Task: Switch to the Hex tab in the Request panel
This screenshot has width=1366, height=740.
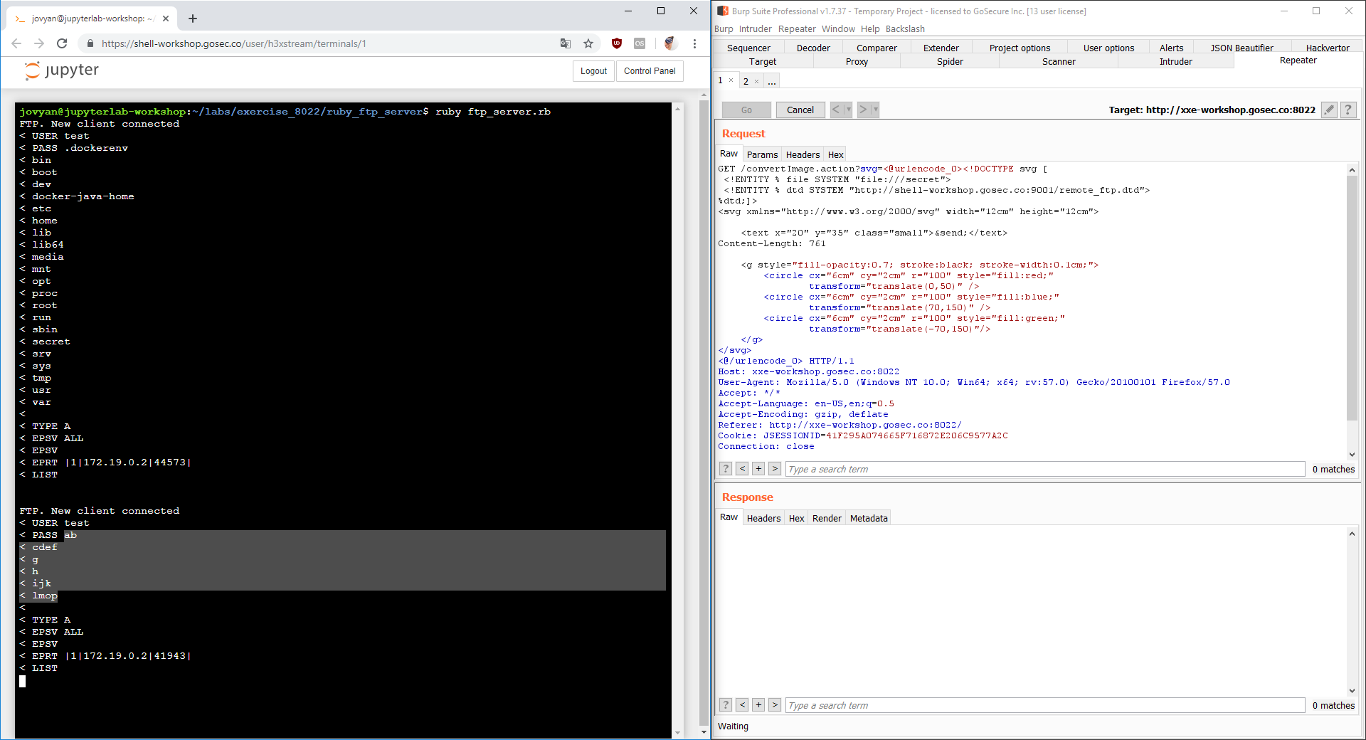Action: (x=835, y=154)
